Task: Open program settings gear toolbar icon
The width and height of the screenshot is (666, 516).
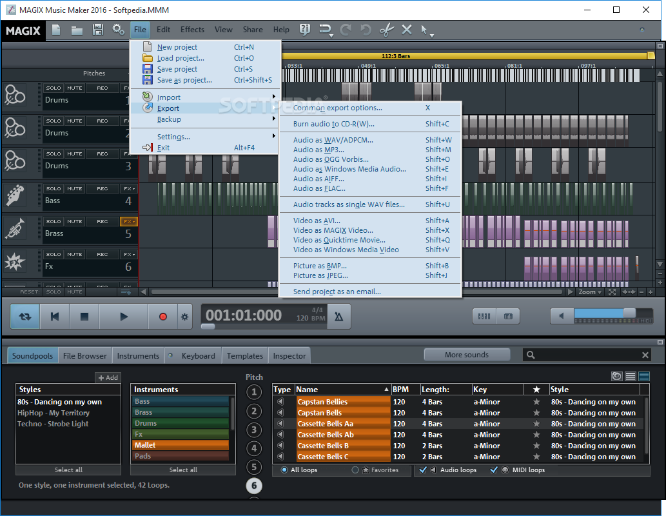Action: coord(118,30)
